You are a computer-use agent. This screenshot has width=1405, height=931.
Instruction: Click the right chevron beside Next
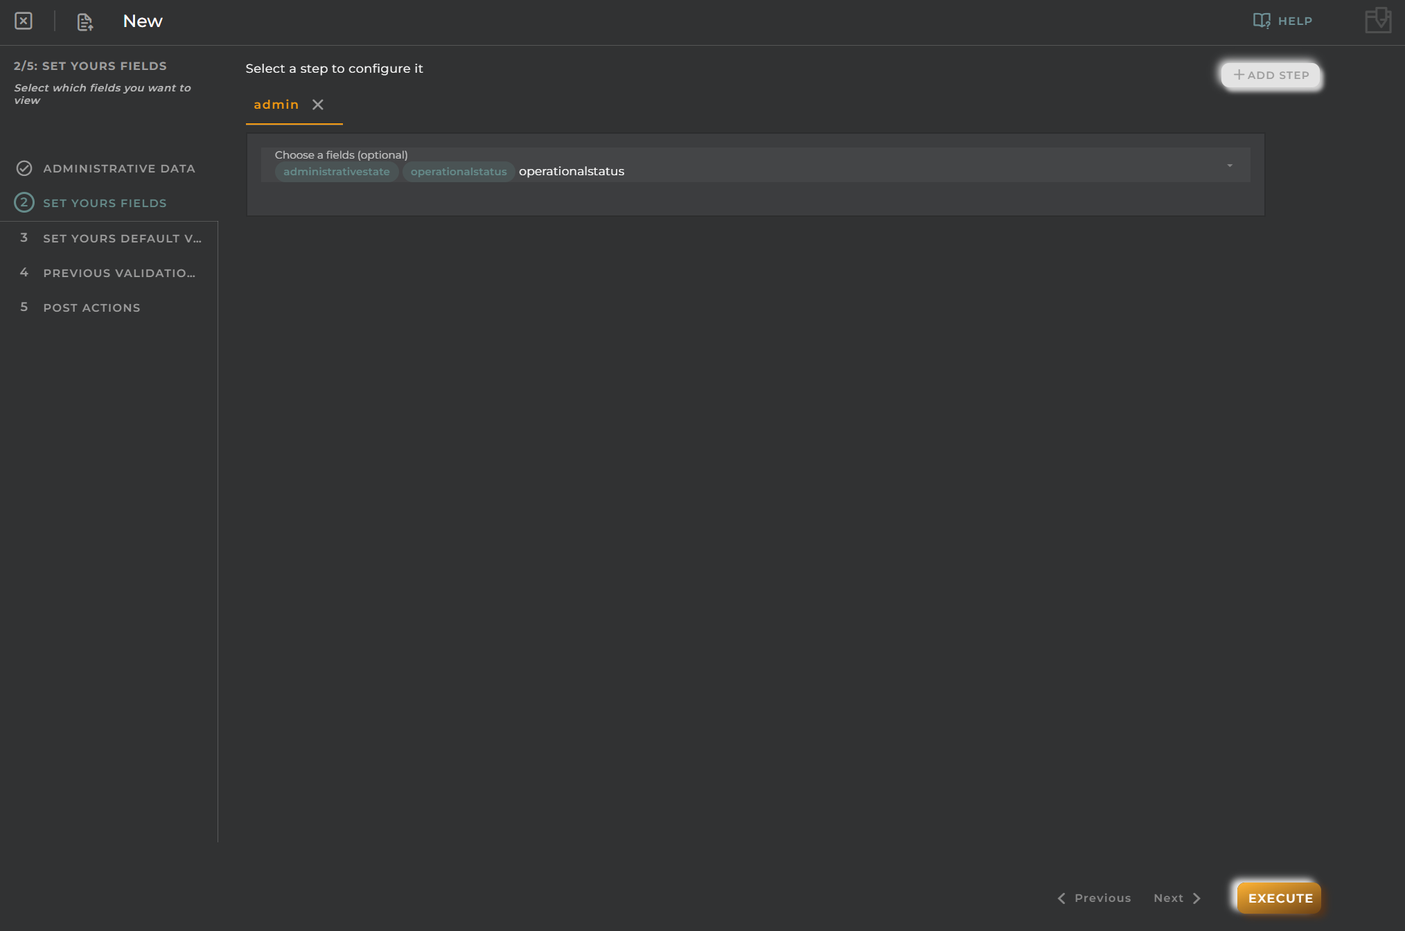tap(1196, 898)
